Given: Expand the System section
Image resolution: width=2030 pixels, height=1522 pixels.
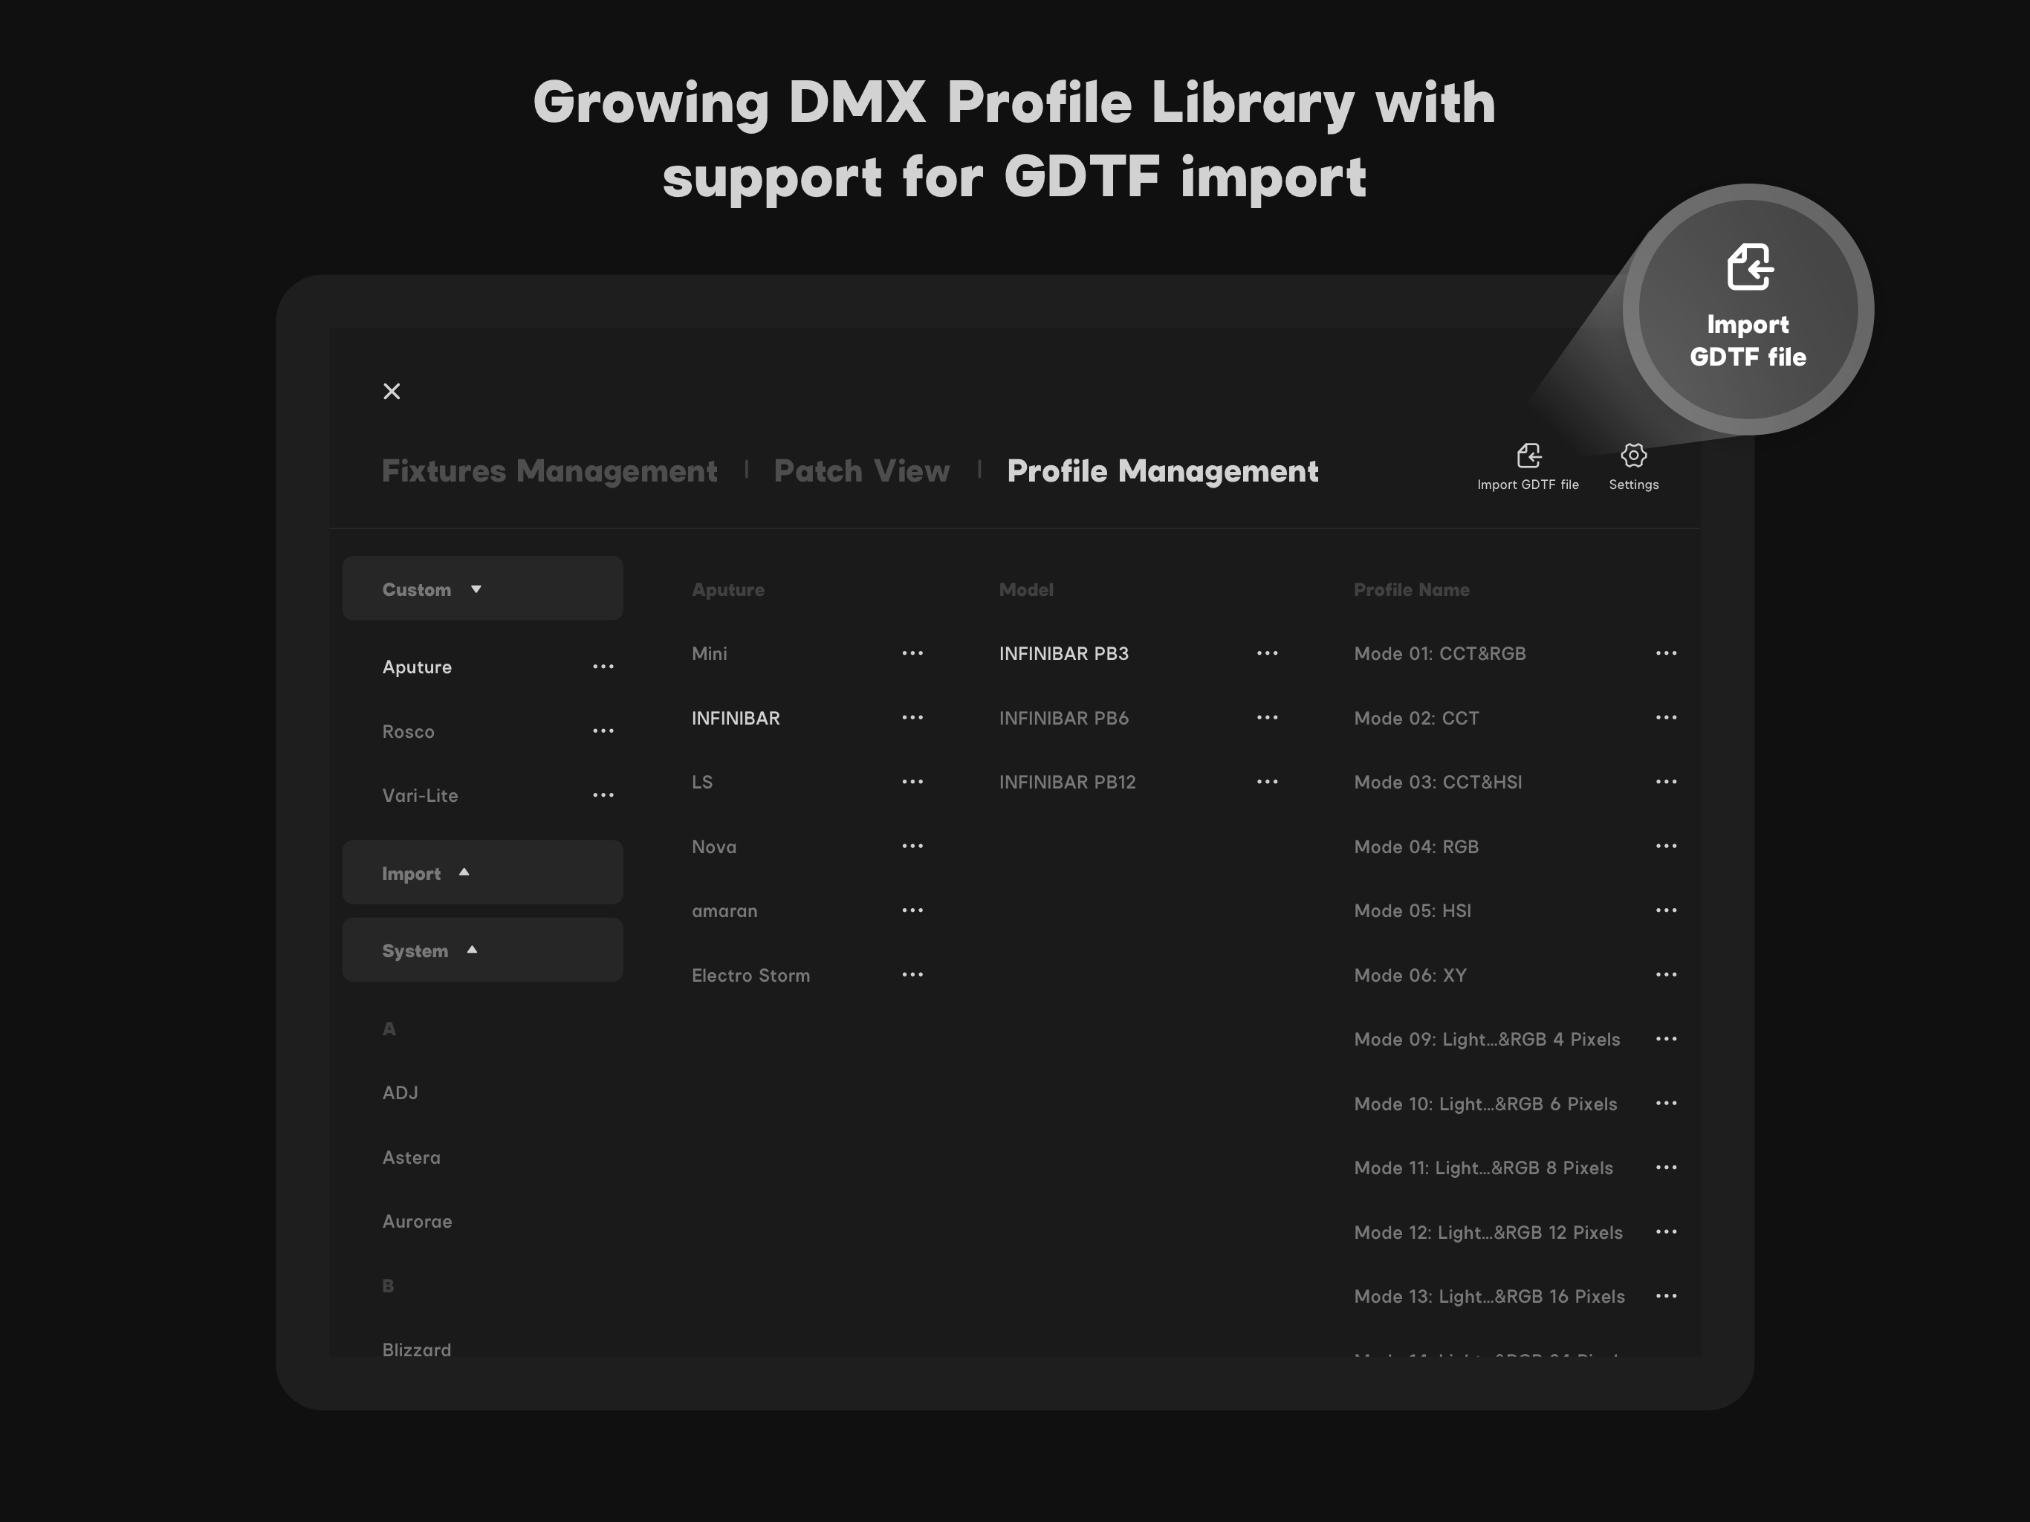Looking at the screenshot, I should pyautogui.click(x=483, y=950).
